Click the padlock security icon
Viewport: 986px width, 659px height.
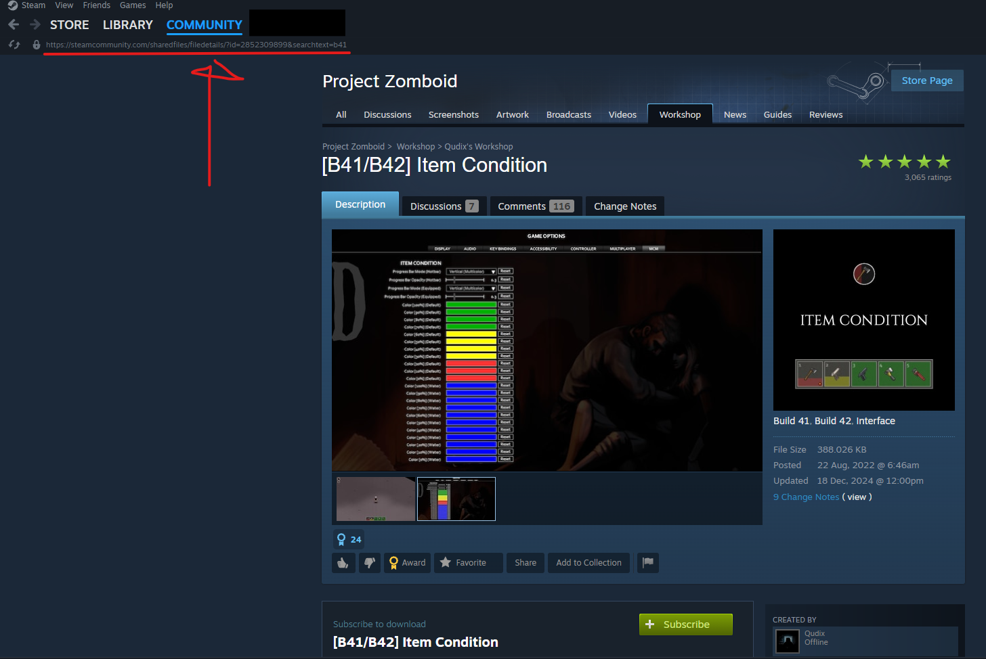37,45
